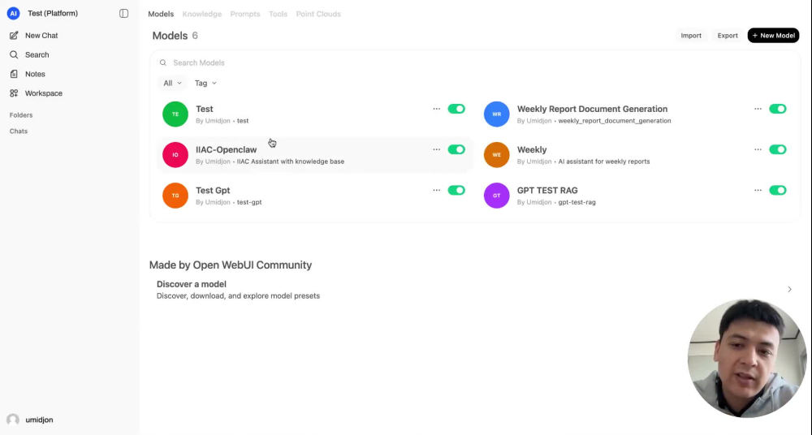Open more options for Weekly Report Document Generation
This screenshot has width=812, height=435.
[x=758, y=109]
